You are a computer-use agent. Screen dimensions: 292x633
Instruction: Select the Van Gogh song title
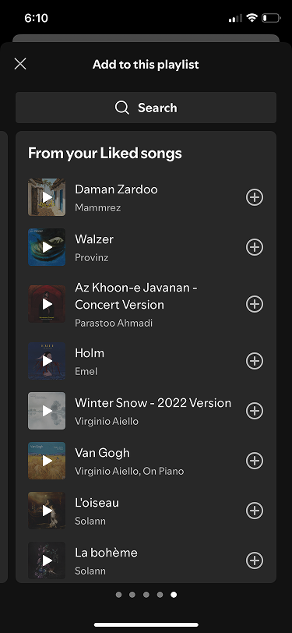point(103,453)
